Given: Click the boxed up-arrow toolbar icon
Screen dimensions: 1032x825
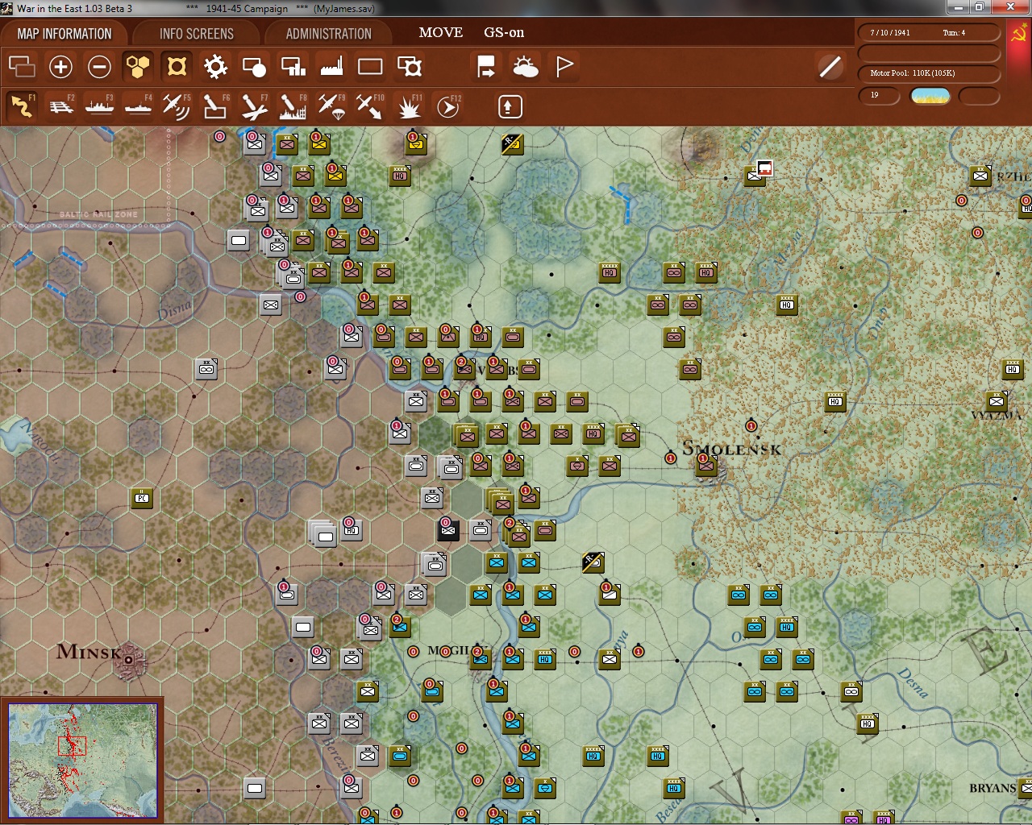Looking at the screenshot, I should (x=510, y=106).
